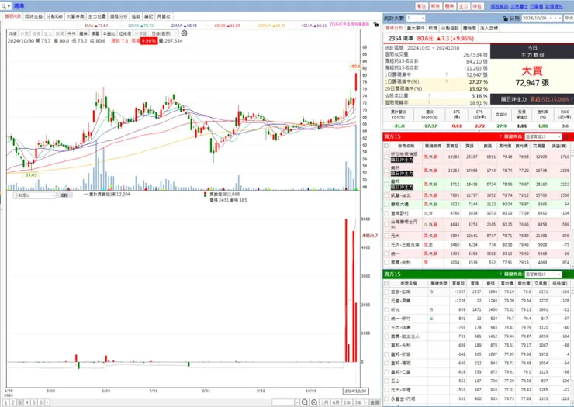Click the question mark beside 1日籌碼集中
Screen dimensions: 574x407
click(x=446, y=74)
